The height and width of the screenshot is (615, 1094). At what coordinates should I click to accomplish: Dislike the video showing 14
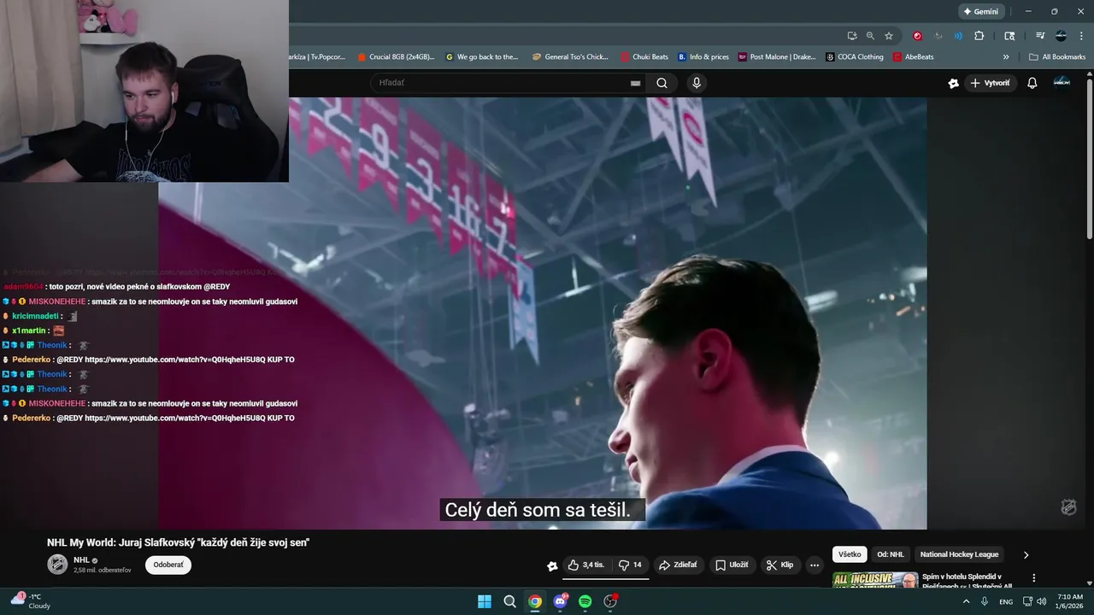[x=630, y=565]
